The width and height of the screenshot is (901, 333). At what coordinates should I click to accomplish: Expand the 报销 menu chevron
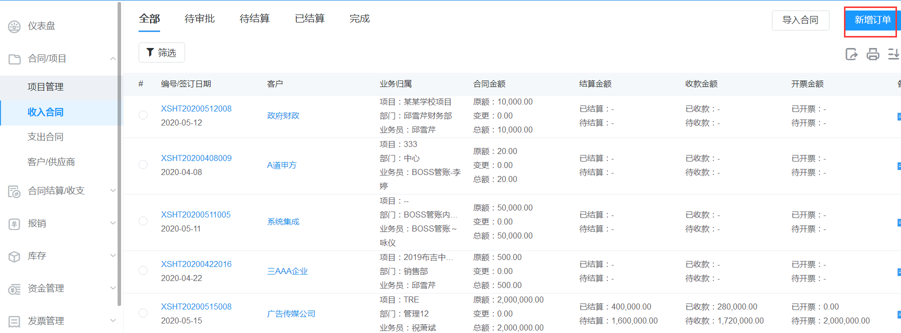coord(113,223)
